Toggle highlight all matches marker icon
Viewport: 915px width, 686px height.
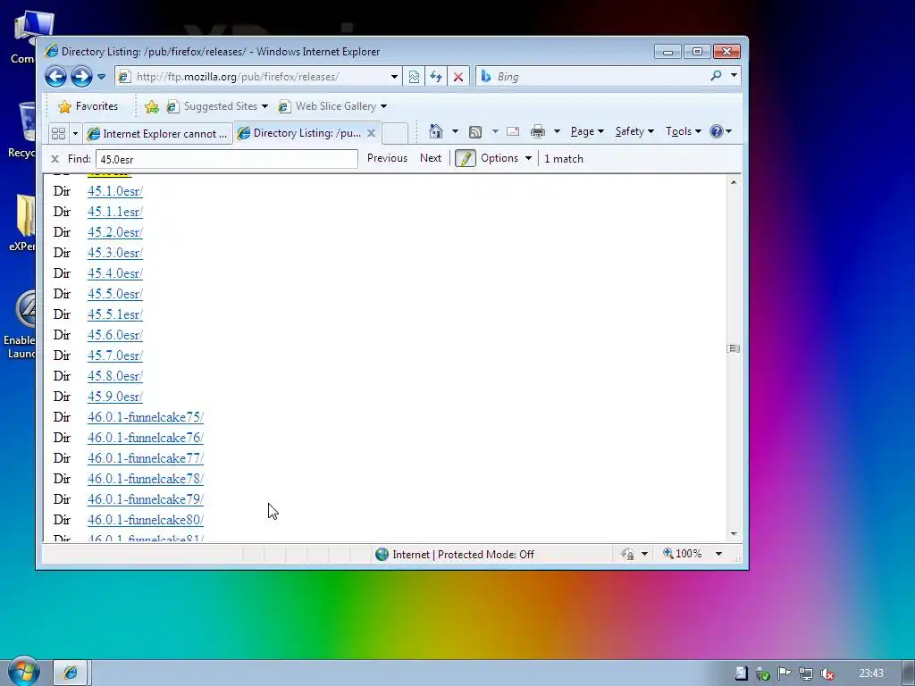pyautogui.click(x=465, y=158)
